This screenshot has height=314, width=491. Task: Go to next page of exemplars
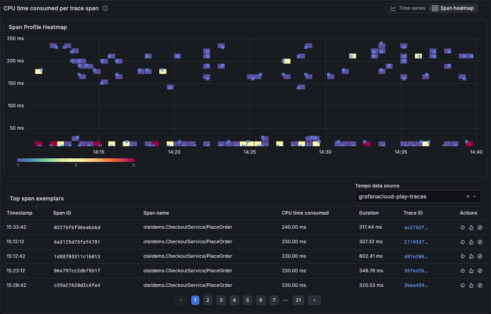click(314, 300)
